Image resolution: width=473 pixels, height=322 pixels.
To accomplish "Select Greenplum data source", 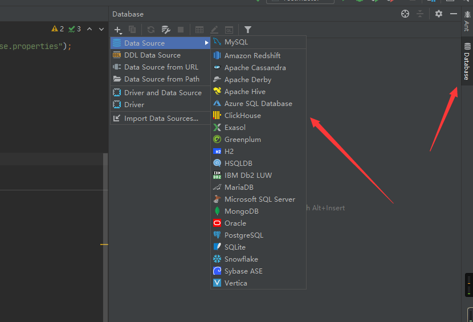I will click(x=259, y=140).
